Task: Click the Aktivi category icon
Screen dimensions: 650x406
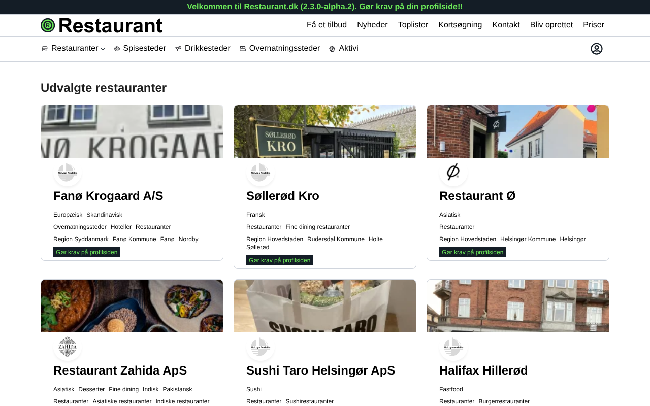Action: (332, 49)
